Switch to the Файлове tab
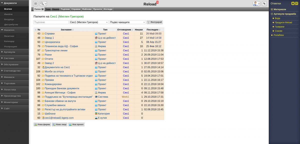 [x=87, y=9]
